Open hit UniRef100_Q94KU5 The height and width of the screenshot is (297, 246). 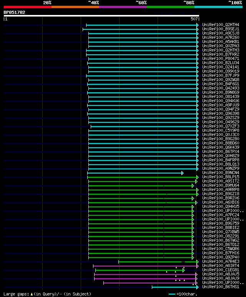click(221, 207)
